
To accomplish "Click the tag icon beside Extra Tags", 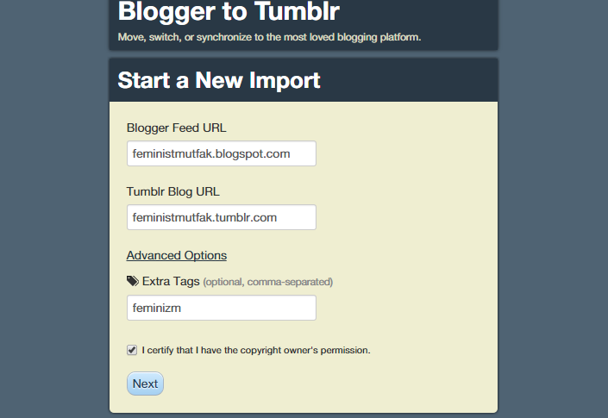I will [132, 281].
